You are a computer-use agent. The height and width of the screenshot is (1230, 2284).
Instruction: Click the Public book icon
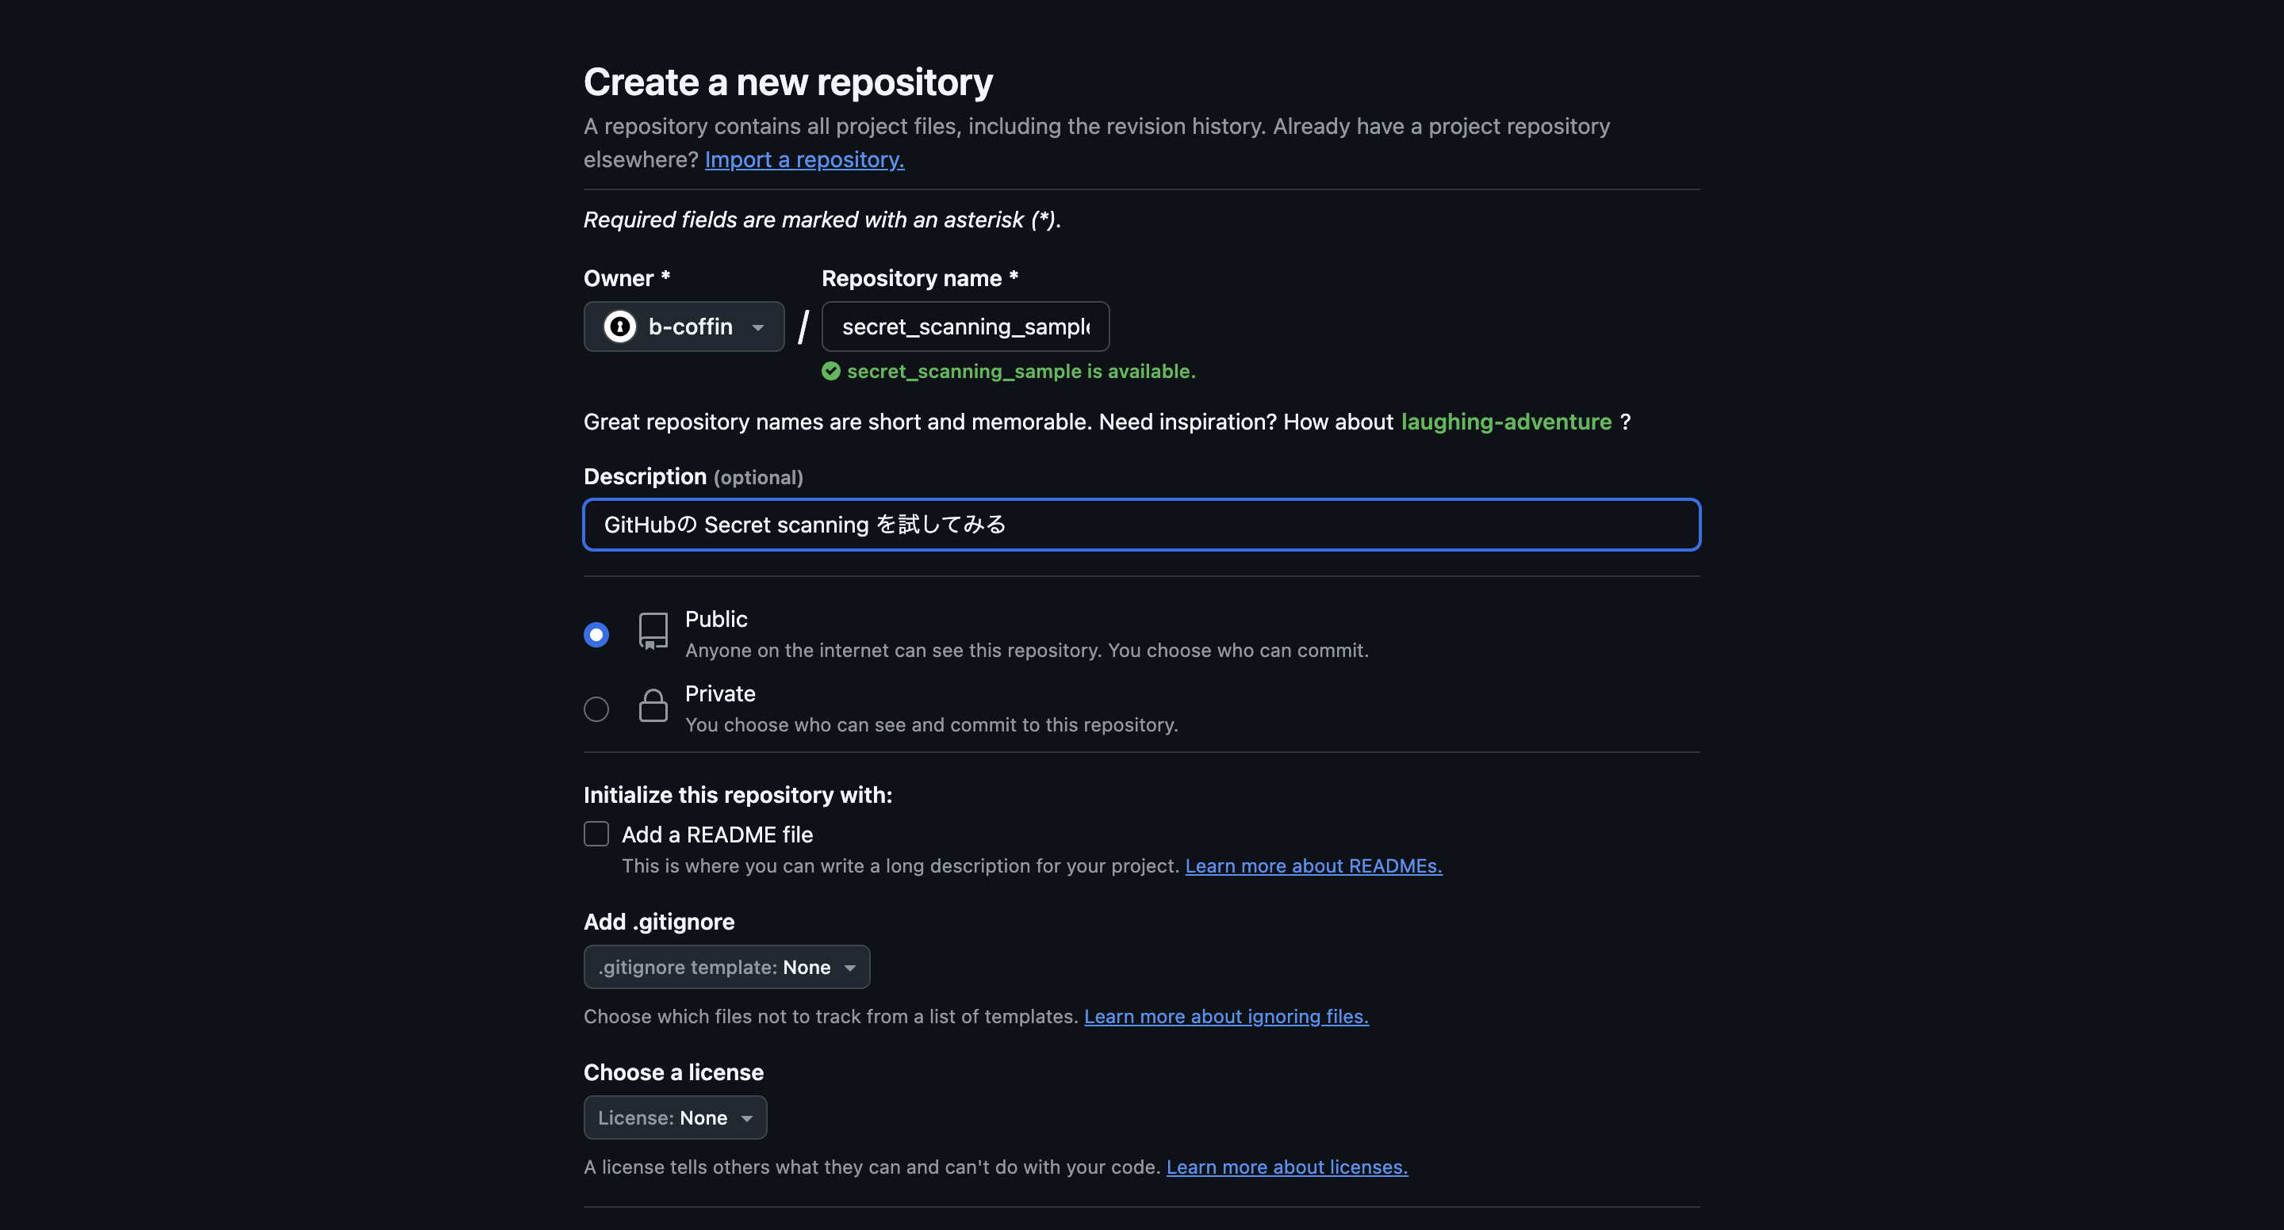coord(653,631)
